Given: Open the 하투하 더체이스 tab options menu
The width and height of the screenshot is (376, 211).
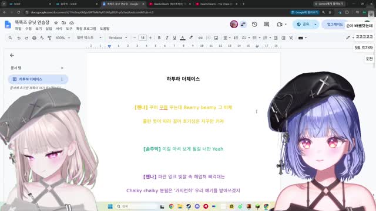Looking at the screenshot, I should 62,79.
